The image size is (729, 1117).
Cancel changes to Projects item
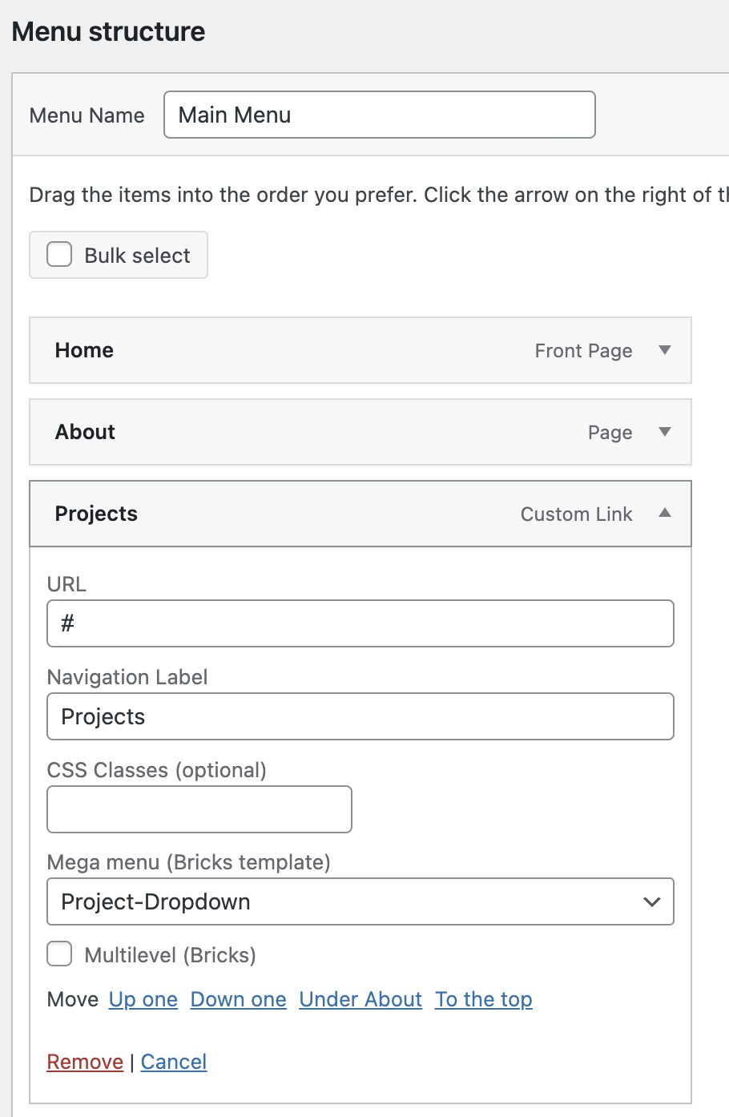tap(174, 1062)
